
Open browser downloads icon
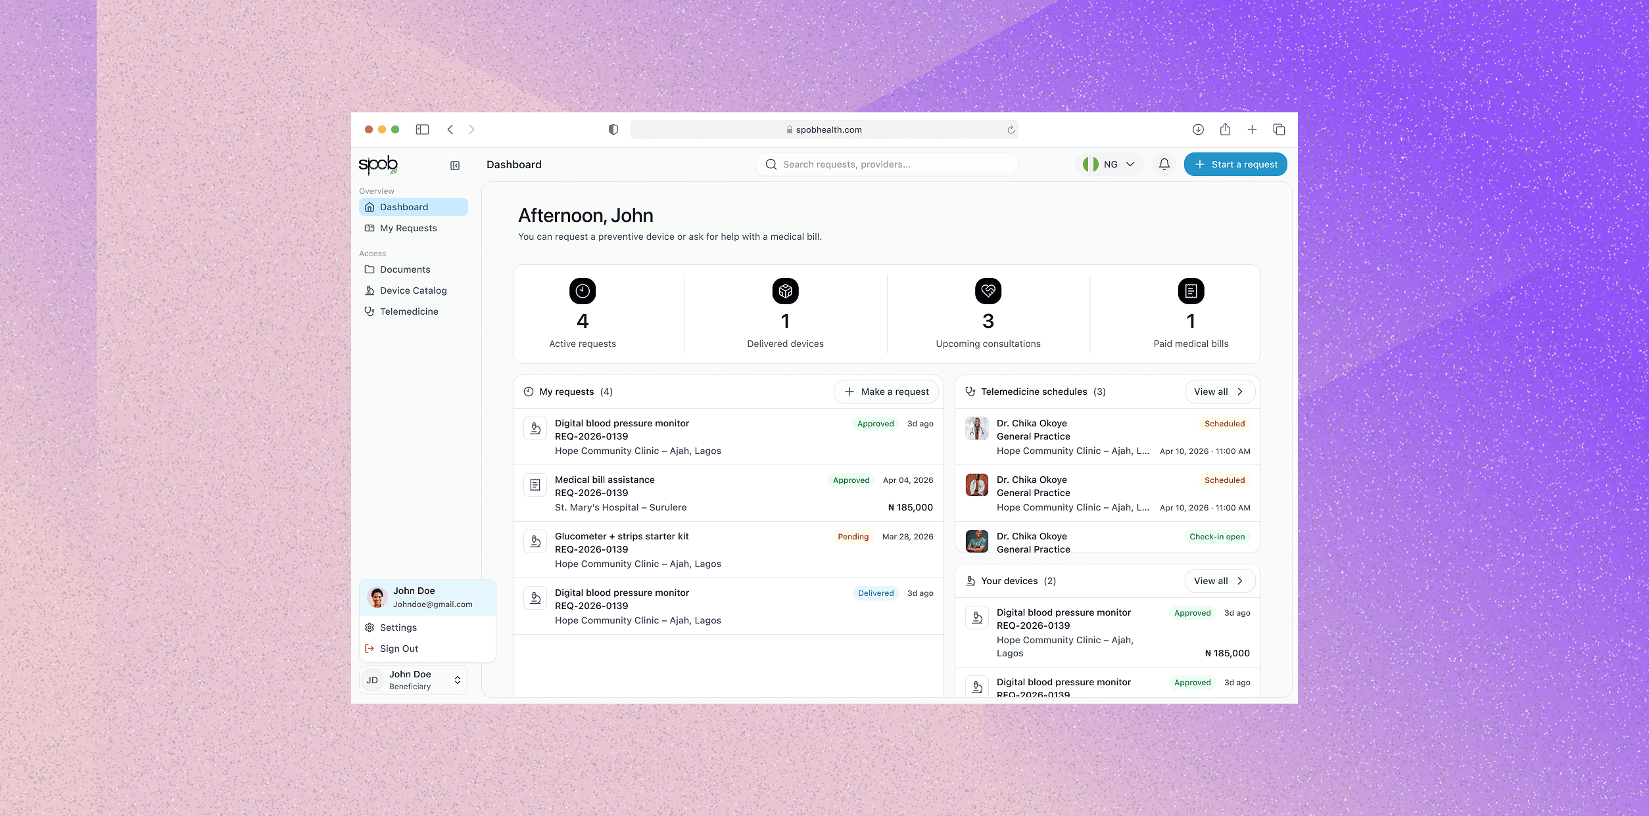(1198, 129)
